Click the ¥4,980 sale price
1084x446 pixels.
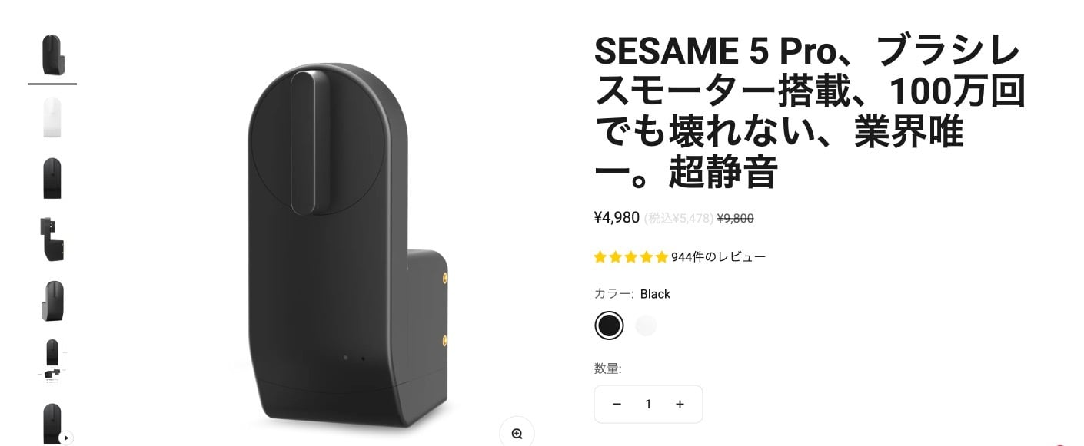617,217
